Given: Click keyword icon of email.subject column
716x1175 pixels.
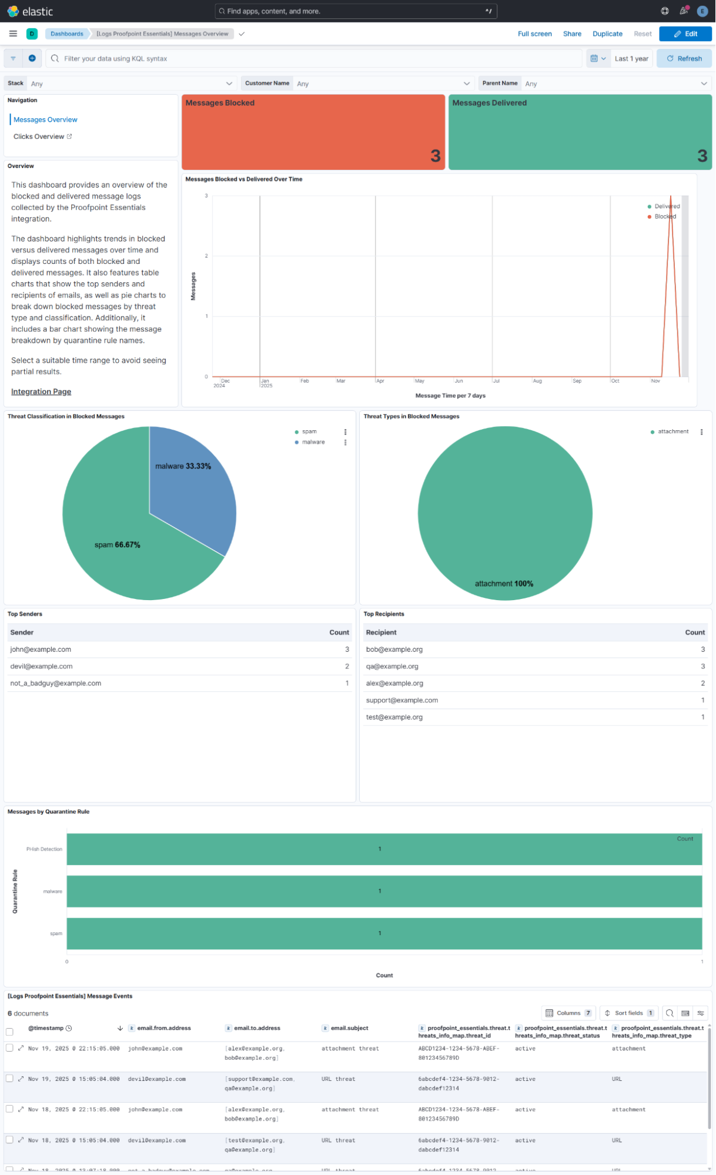Looking at the screenshot, I should [325, 1028].
